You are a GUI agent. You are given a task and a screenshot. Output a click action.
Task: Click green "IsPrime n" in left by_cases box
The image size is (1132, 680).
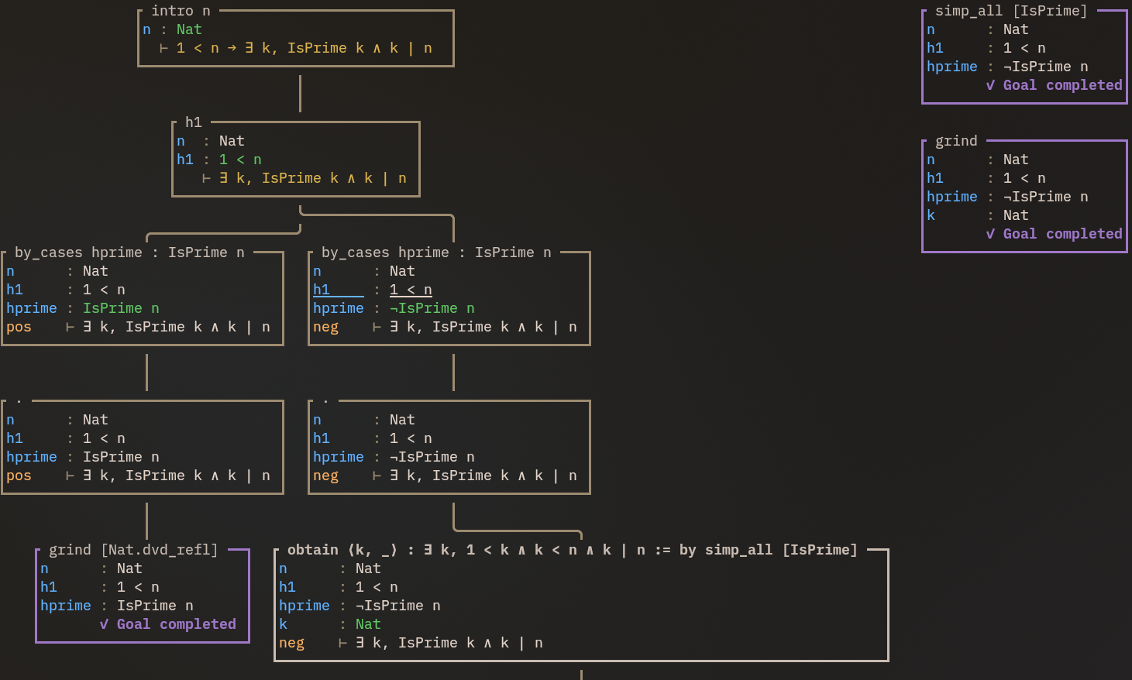[x=121, y=308]
